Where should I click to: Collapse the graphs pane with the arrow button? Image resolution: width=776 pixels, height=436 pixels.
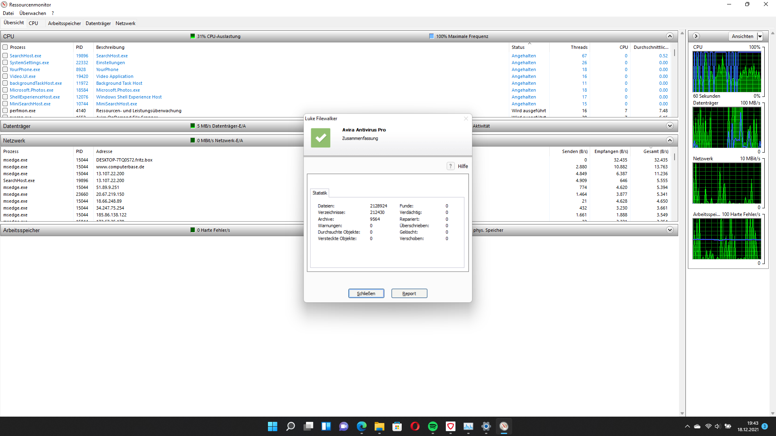tap(696, 36)
